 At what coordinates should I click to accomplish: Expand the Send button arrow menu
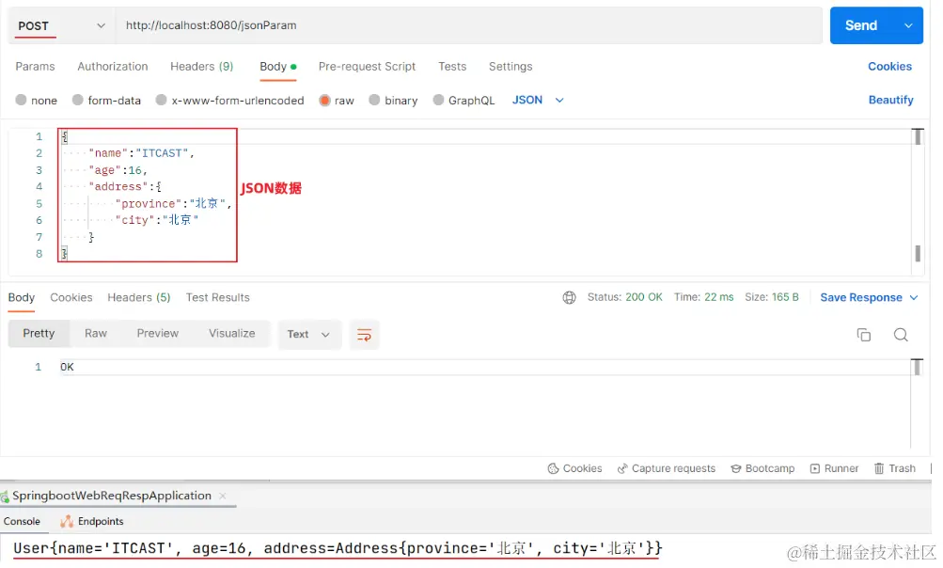(x=908, y=25)
